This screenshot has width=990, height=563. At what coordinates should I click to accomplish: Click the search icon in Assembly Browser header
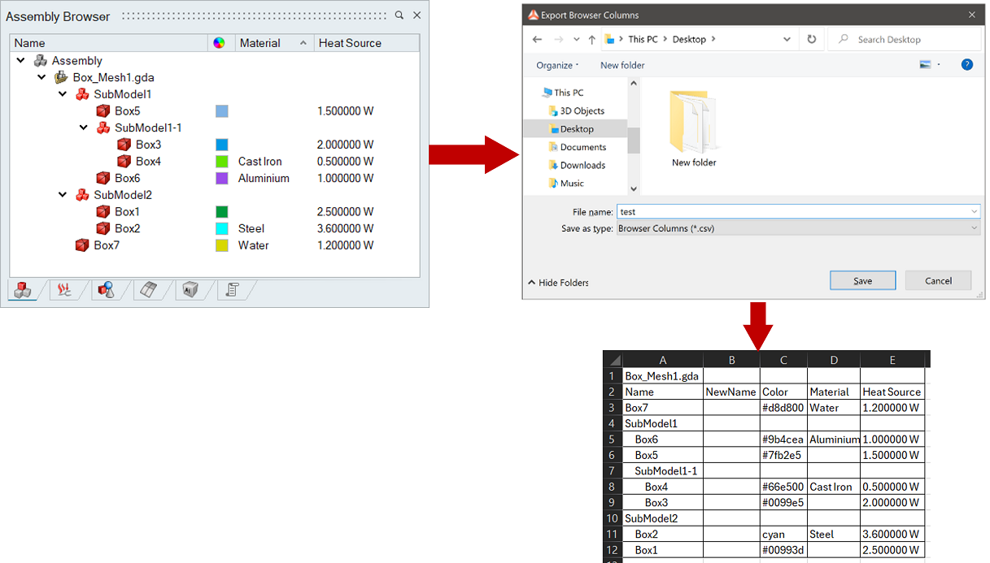pyautogui.click(x=399, y=15)
